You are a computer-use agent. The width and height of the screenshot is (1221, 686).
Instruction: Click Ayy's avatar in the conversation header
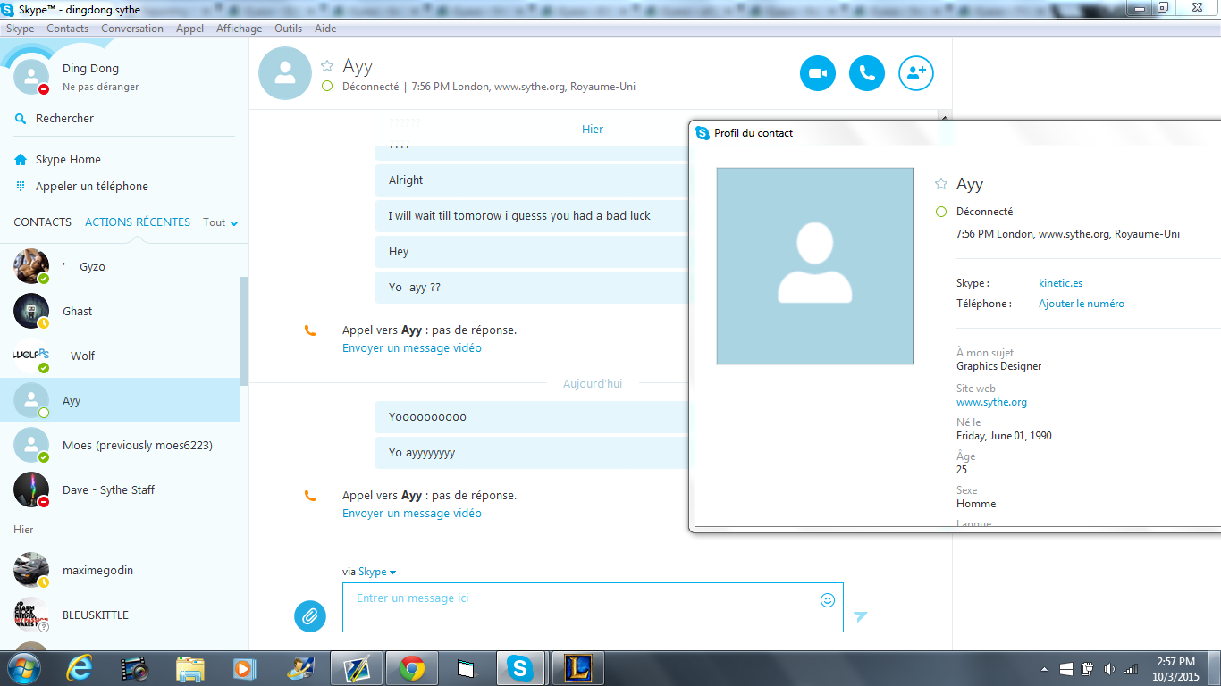(285, 73)
